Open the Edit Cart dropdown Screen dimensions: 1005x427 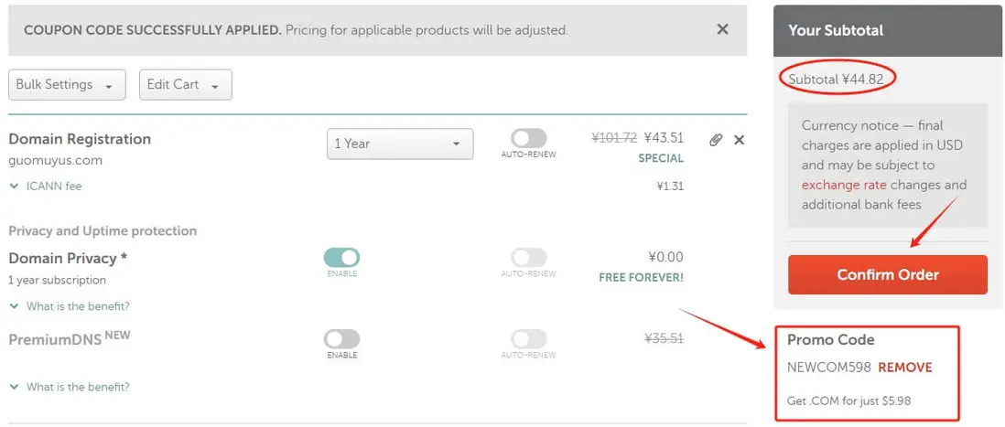185,85
